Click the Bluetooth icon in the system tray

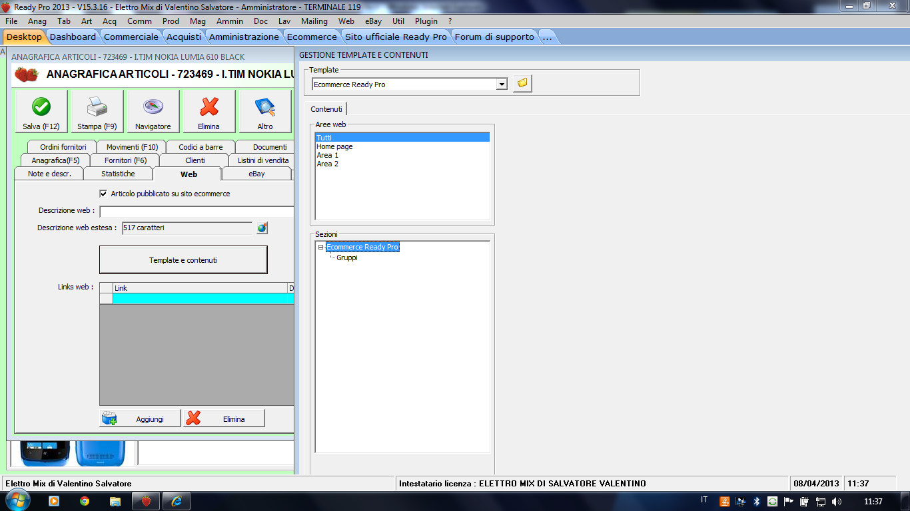[x=757, y=501]
